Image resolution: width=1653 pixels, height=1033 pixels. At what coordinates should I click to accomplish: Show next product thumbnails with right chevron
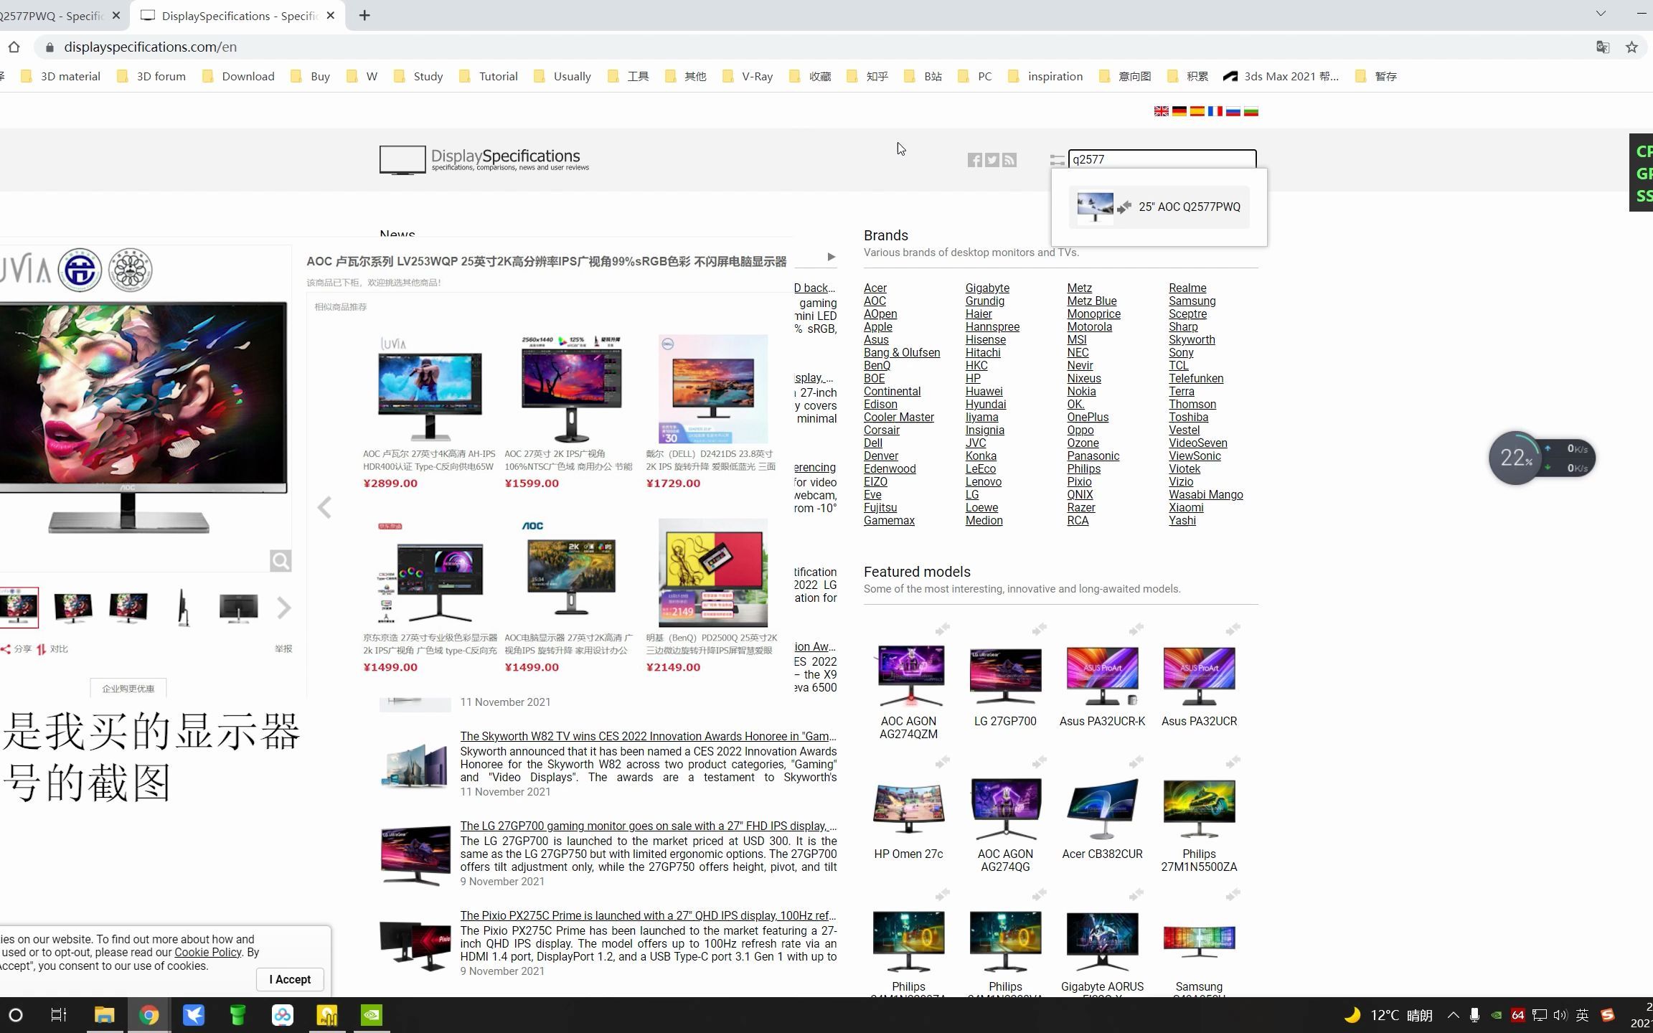(x=284, y=608)
